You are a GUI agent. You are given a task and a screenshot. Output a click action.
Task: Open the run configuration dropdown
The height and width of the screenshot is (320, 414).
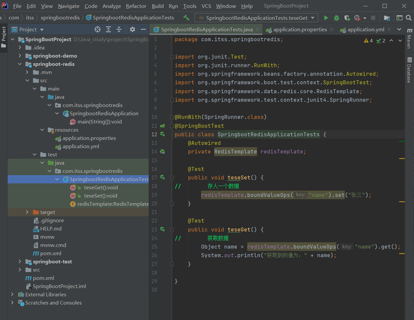pos(256,18)
